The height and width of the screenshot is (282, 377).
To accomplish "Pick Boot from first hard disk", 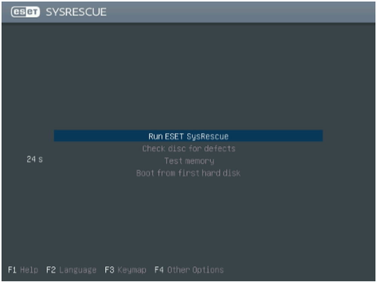I will click(x=188, y=173).
